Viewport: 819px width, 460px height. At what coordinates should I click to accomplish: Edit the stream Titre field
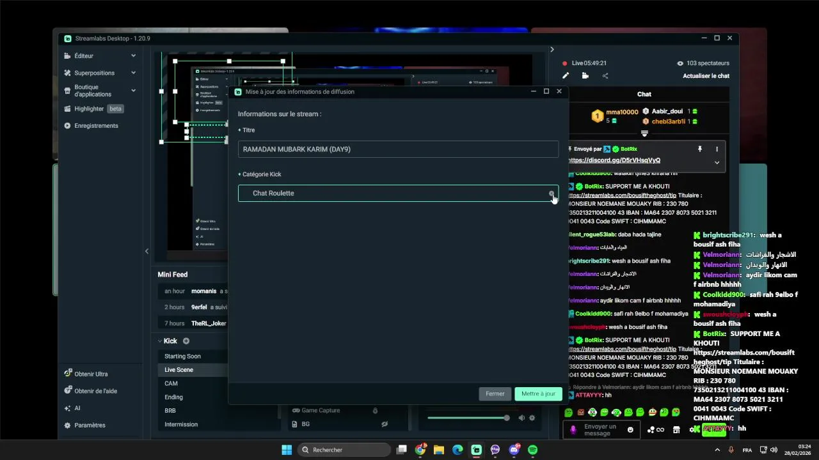pyautogui.click(x=398, y=149)
